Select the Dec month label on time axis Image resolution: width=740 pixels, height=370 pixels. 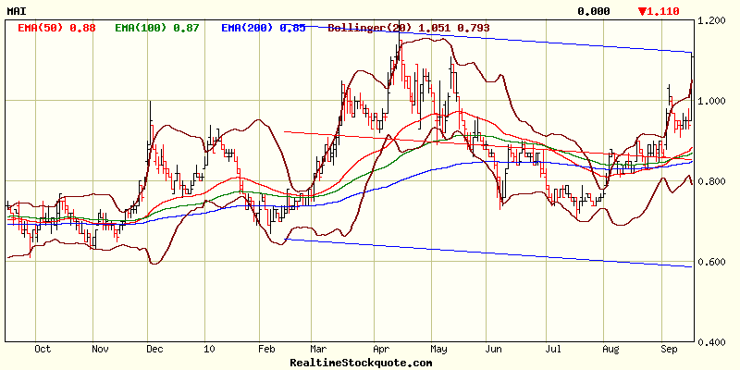(154, 351)
